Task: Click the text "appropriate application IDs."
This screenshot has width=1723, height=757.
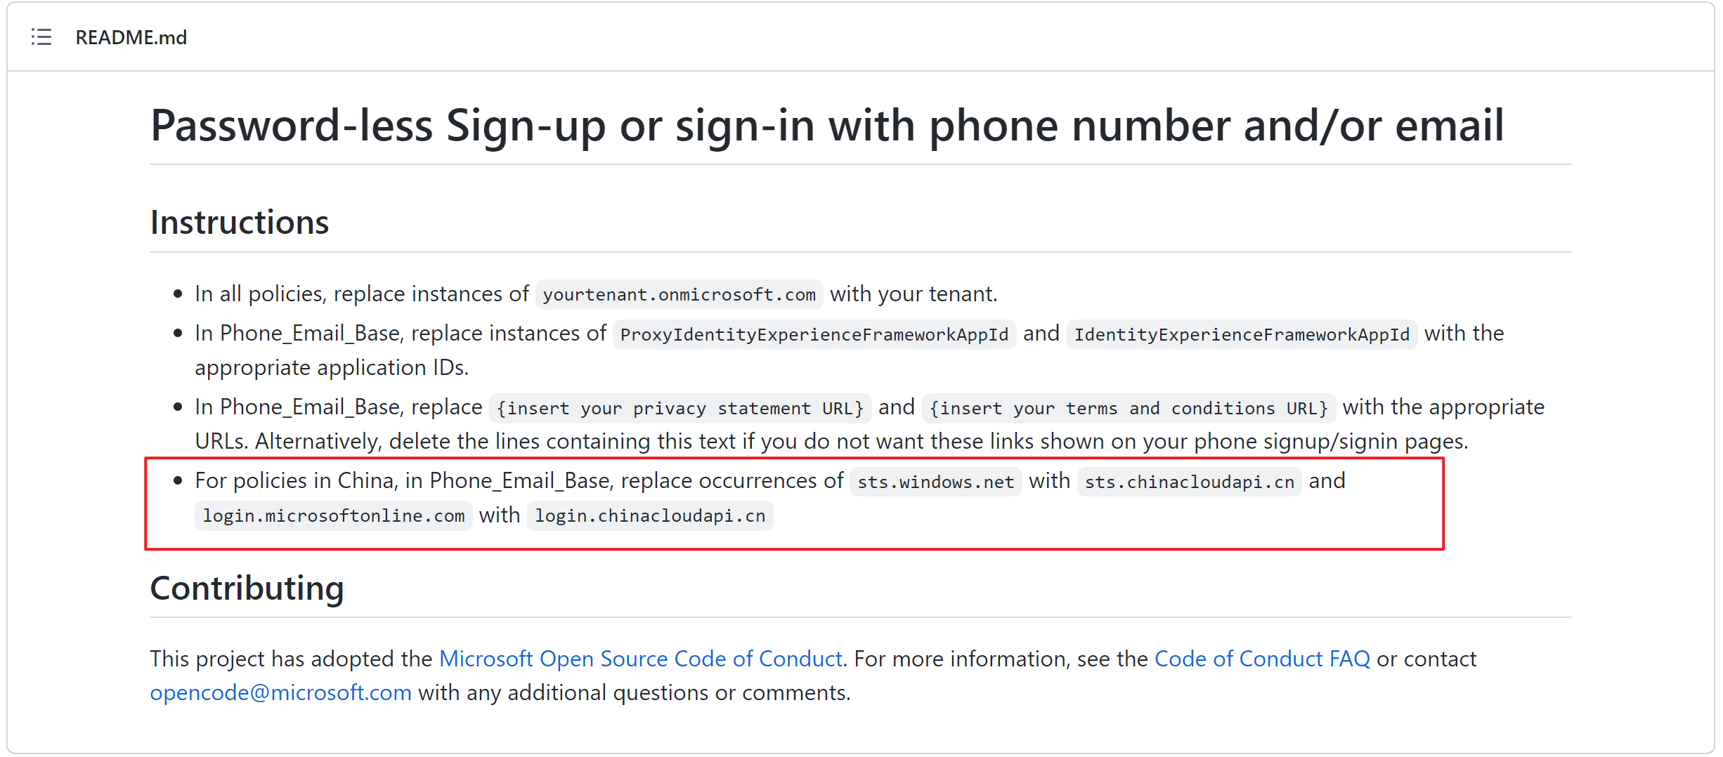Action: click(x=332, y=367)
